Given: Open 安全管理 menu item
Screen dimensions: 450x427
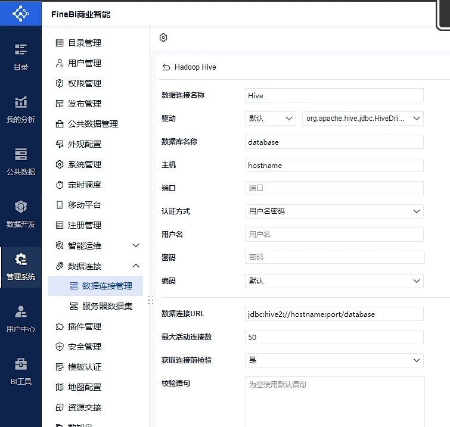Looking at the screenshot, I should click(95, 347).
